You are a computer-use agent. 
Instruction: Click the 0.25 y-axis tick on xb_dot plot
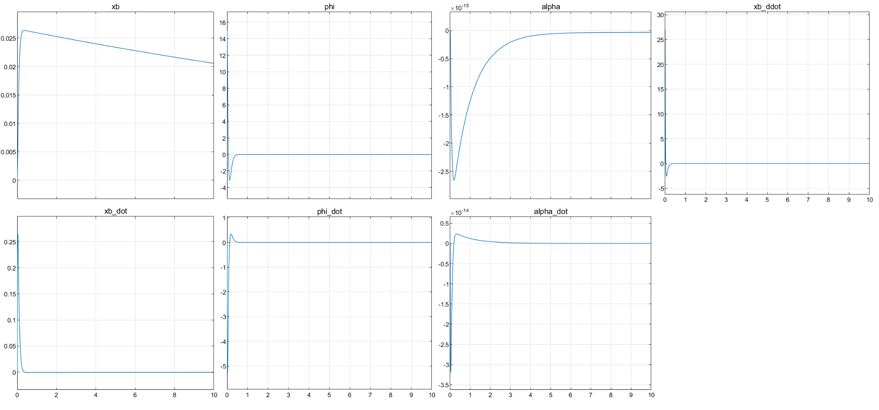[x=10, y=242]
